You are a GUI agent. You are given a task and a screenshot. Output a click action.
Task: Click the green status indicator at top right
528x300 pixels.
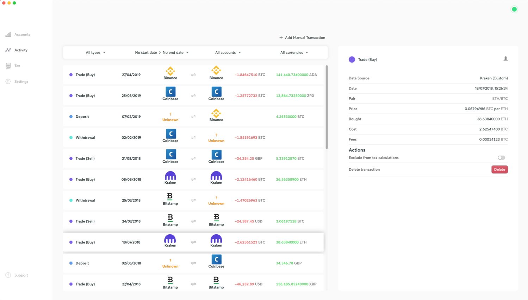point(514,9)
